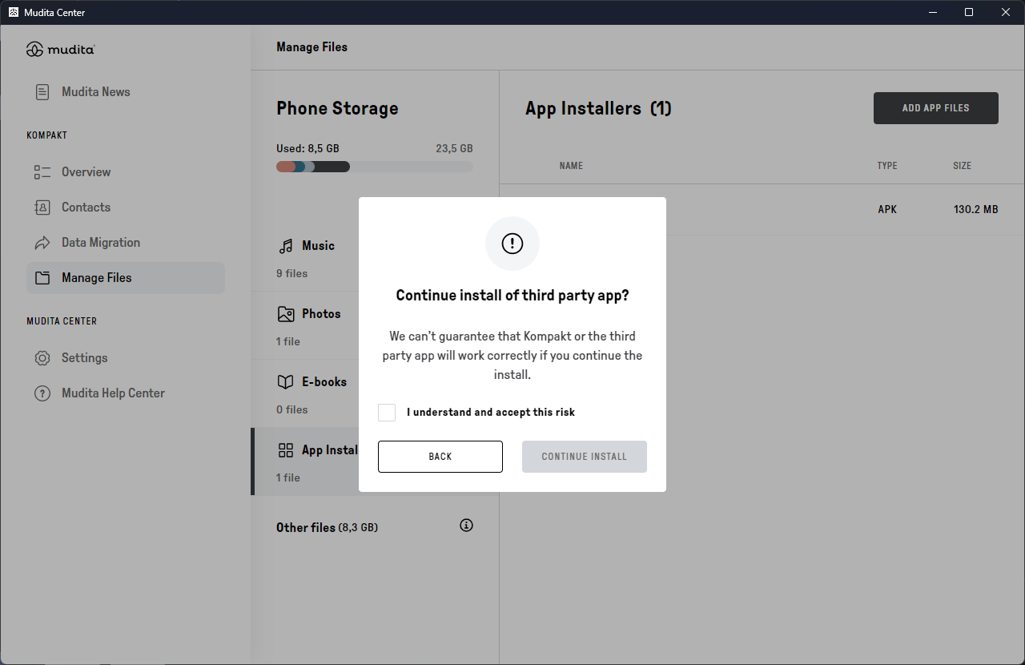1025x665 pixels.
Task: Click the SIZE column header
Action: click(963, 166)
